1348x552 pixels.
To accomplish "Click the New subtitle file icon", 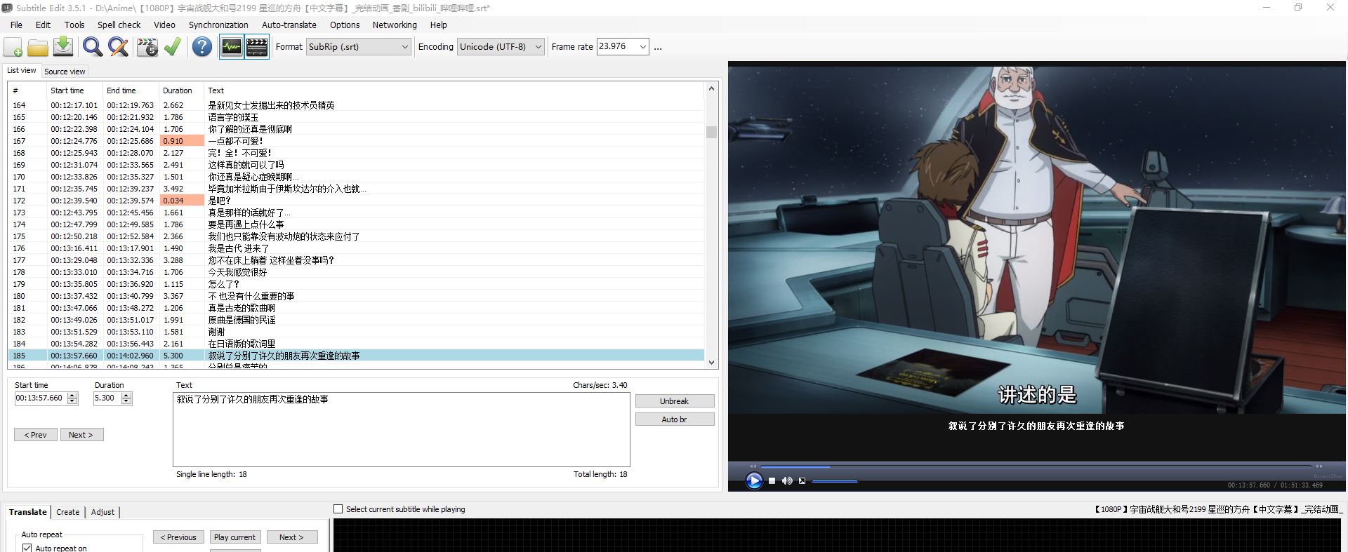I will 13,47.
